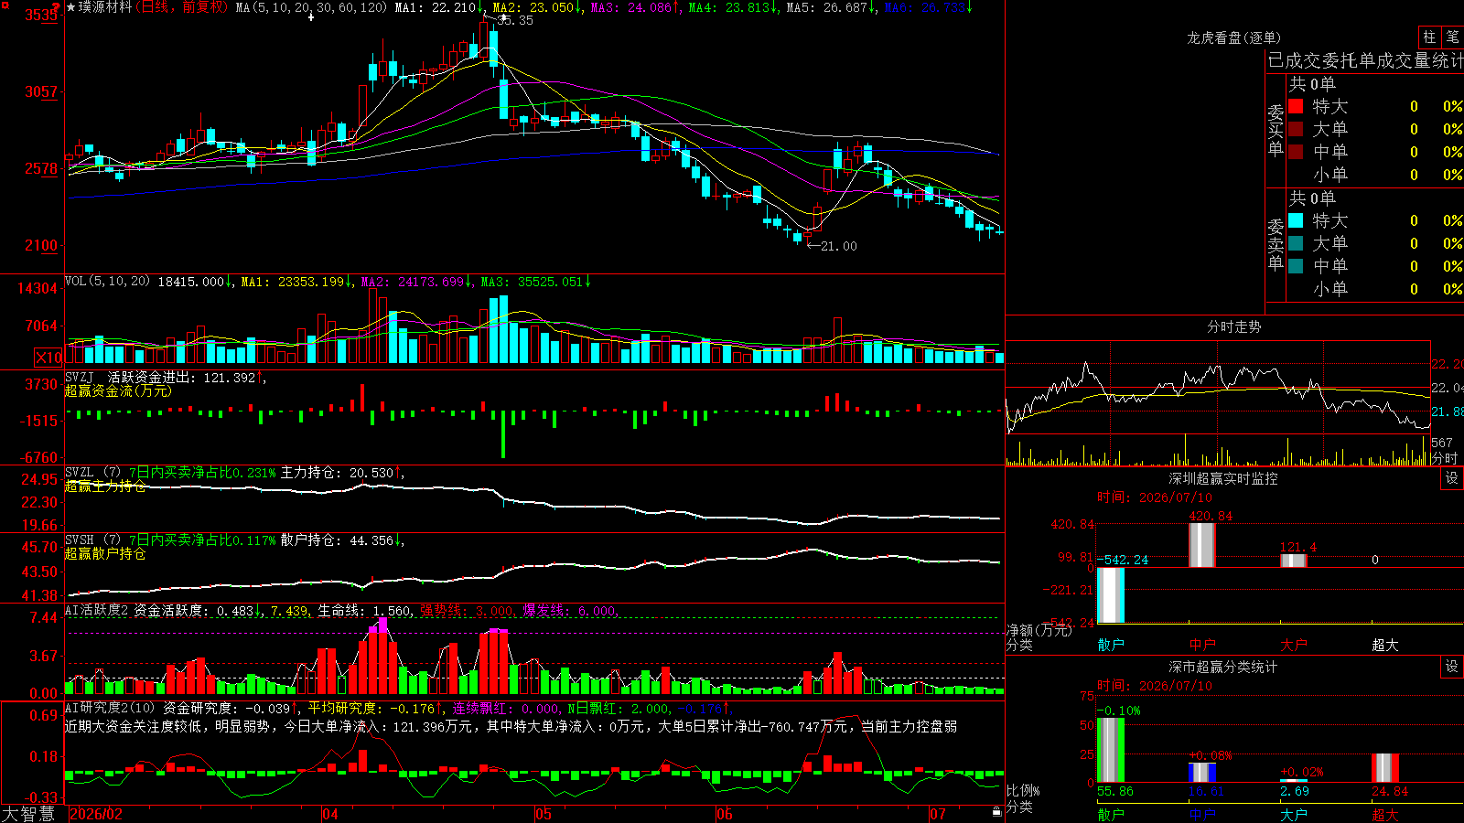The width and height of the screenshot is (1464, 823).
Task: Click the lock icon at the timeline's right end
Action: click(996, 811)
